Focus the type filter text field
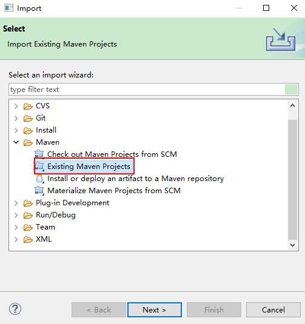 pos(147,90)
